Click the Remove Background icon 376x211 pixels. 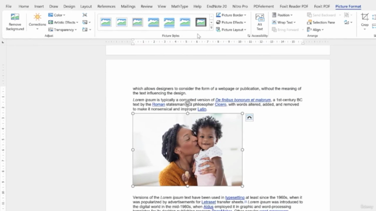pyautogui.click(x=15, y=17)
